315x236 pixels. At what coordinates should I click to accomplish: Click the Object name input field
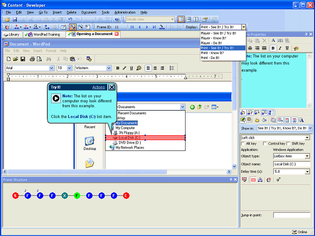click(291, 164)
